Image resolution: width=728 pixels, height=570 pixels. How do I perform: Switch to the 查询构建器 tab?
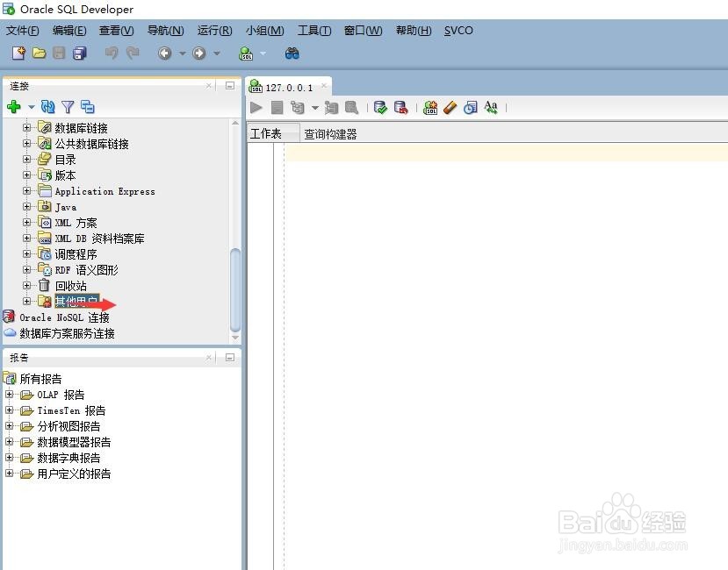point(330,134)
